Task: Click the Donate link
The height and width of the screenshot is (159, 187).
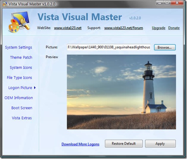Action: (174, 28)
